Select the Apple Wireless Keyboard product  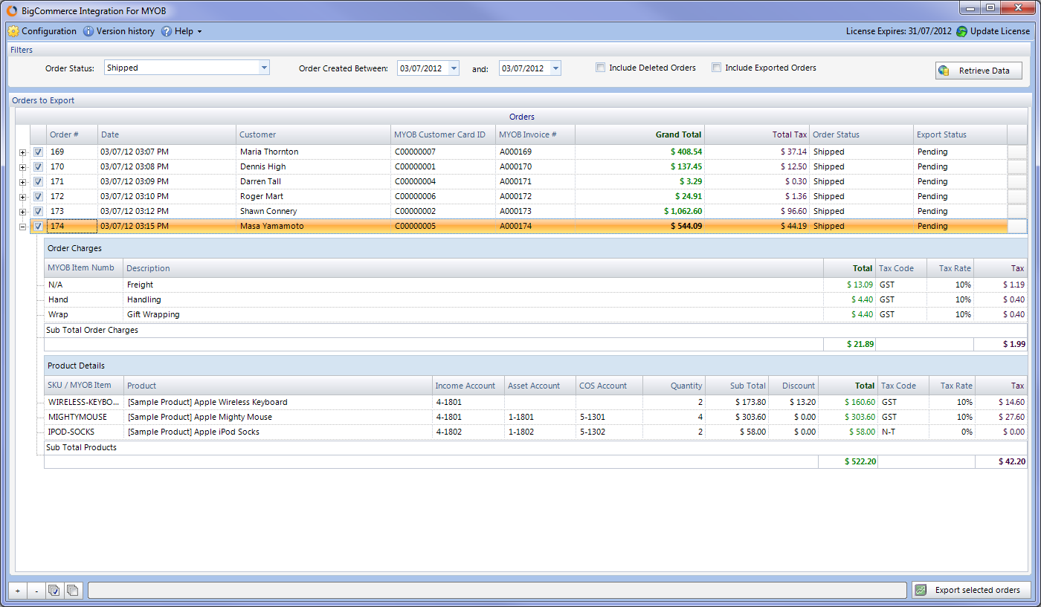277,402
